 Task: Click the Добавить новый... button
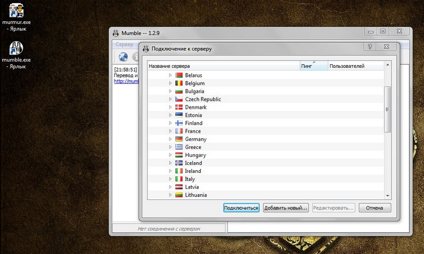pyautogui.click(x=286, y=208)
